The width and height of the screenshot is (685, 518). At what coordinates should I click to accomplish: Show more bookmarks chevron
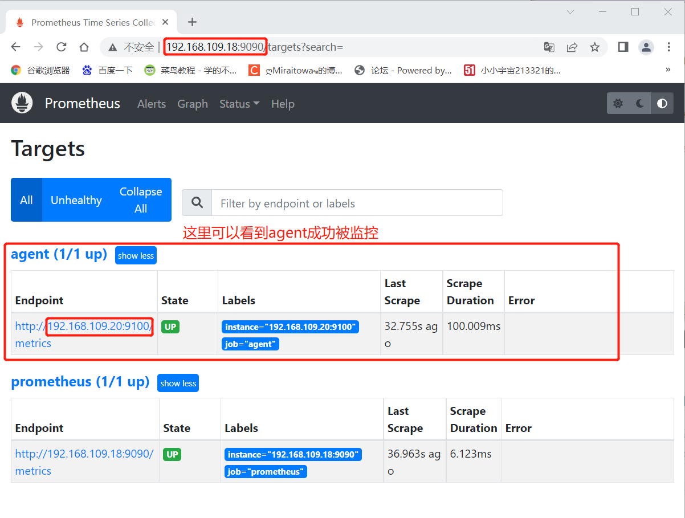coord(668,70)
